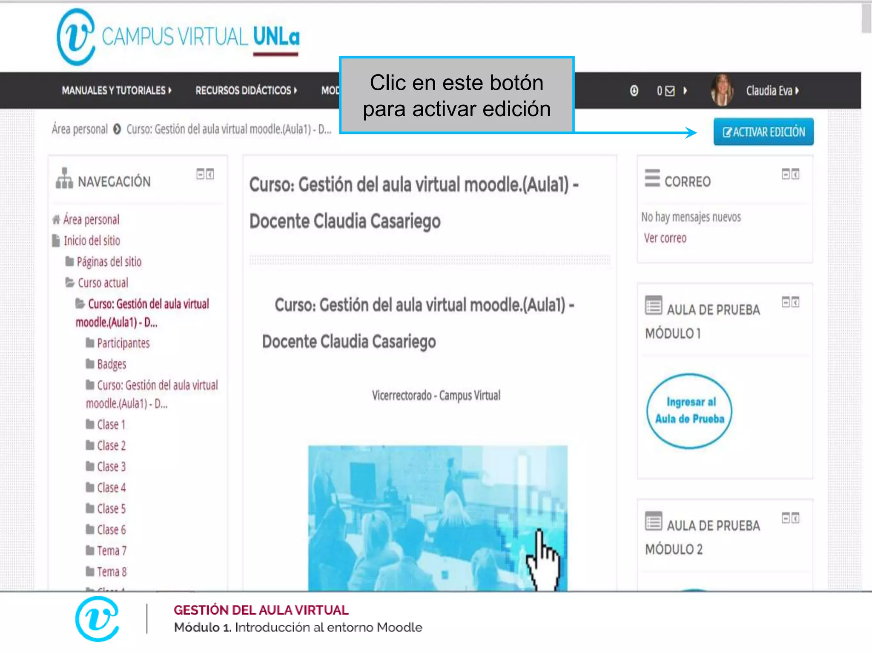Expand Clase 3 in navigation
This screenshot has height=654, width=872.
pos(112,467)
